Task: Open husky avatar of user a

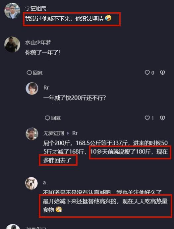Action: click(31, 183)
